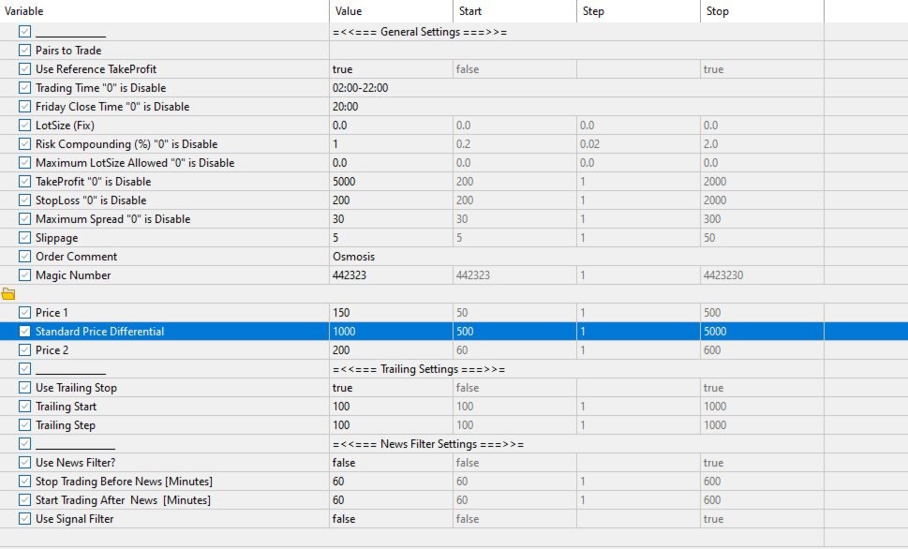Toggle the TakeProfit checkbox

tap(24, 181)
